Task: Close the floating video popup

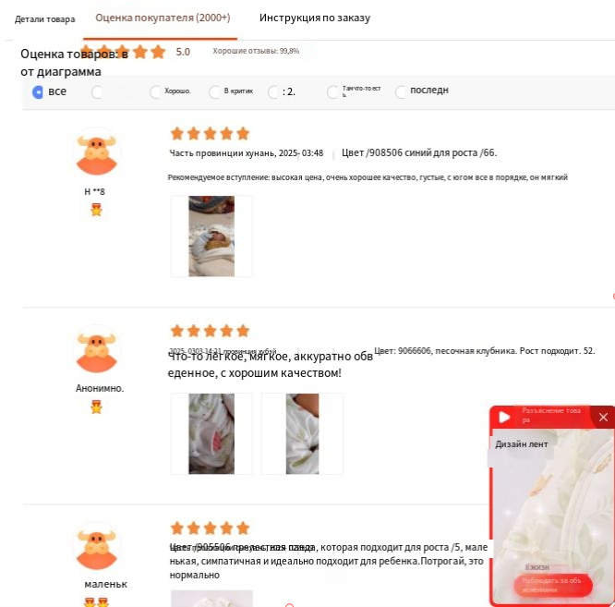Action: 603,417
